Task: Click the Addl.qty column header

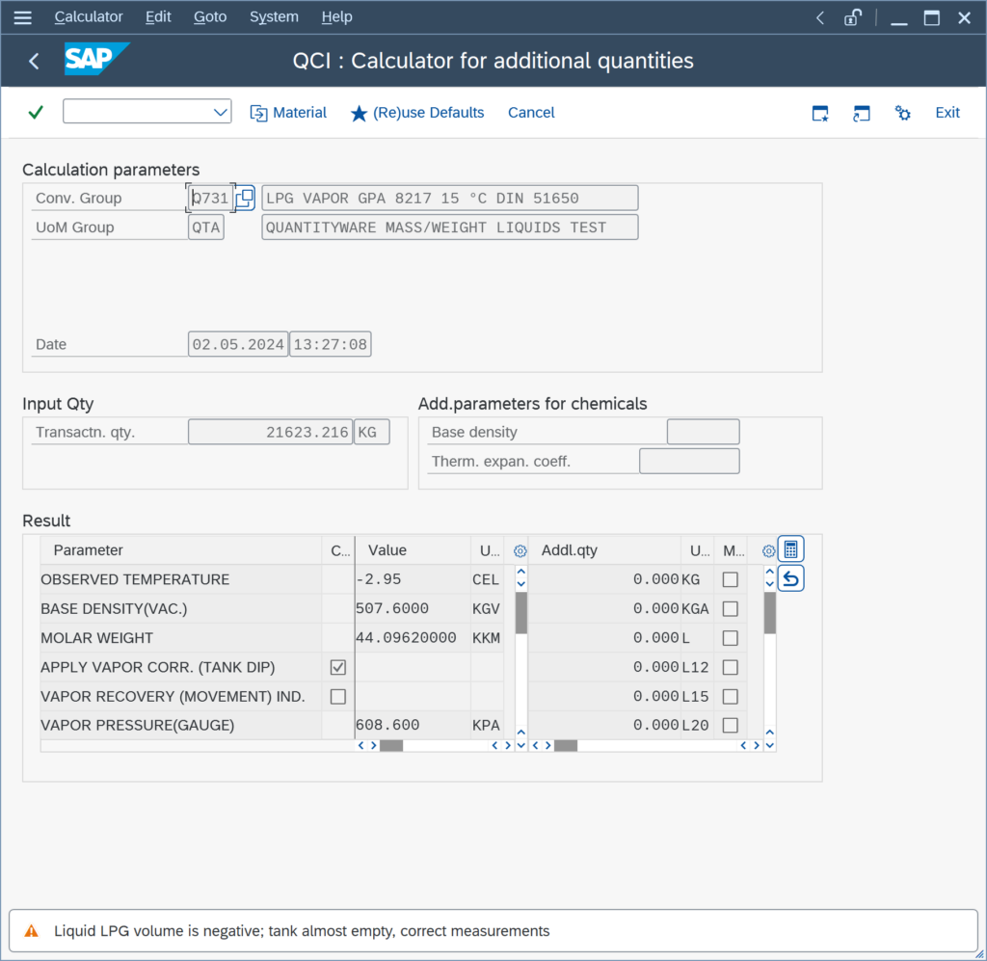Action: point(605,550)
